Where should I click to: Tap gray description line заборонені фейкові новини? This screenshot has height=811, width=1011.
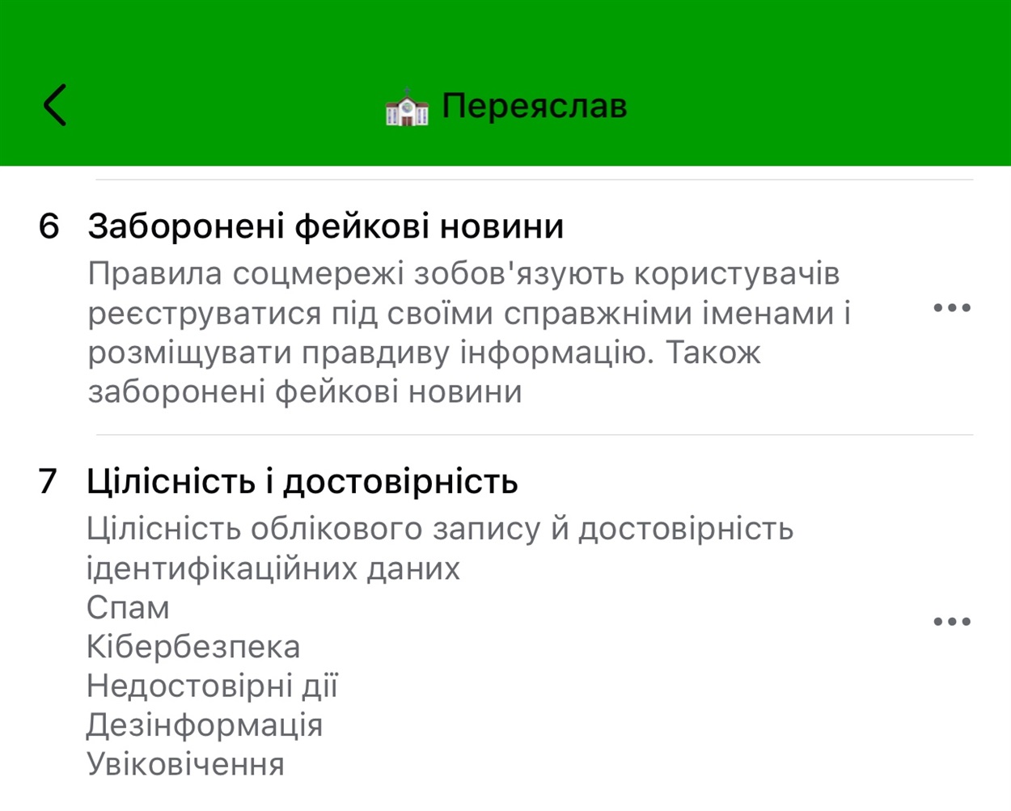click(305, 392)
